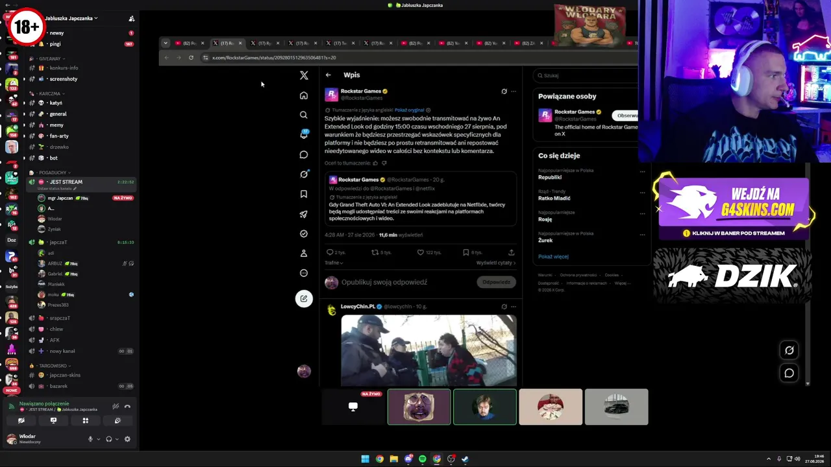Go back from the Wpis post view
The width and height of the screenshot is (831, 467).
coord(328,75)
